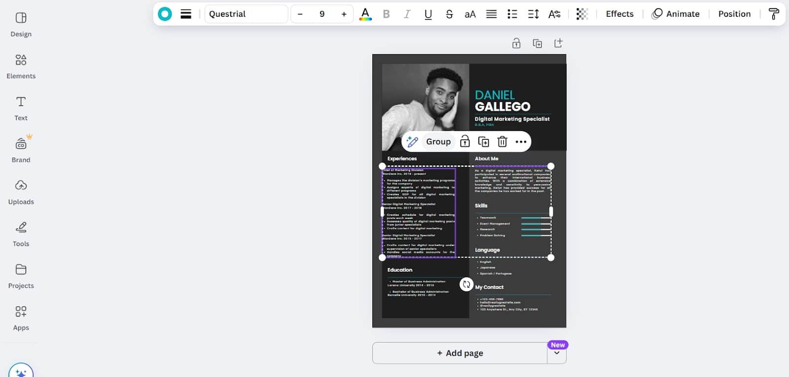Open the transparency checkerboard control
This screenshot has width=789, height=377.
point(582,14)
